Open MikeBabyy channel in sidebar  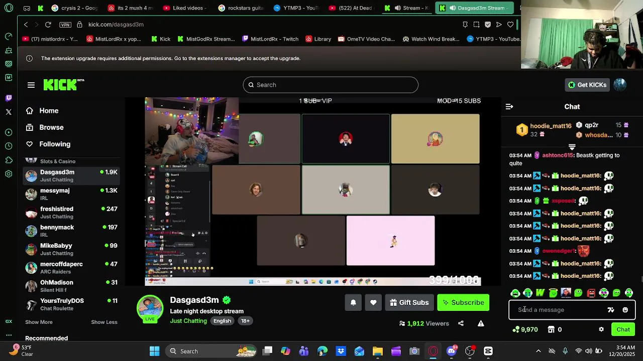pyautogui.click(x=71, y=249)
